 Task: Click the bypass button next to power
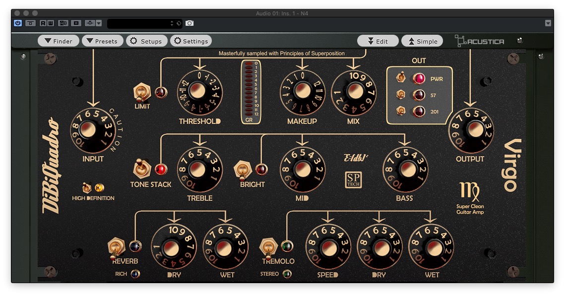pos(30,23)
